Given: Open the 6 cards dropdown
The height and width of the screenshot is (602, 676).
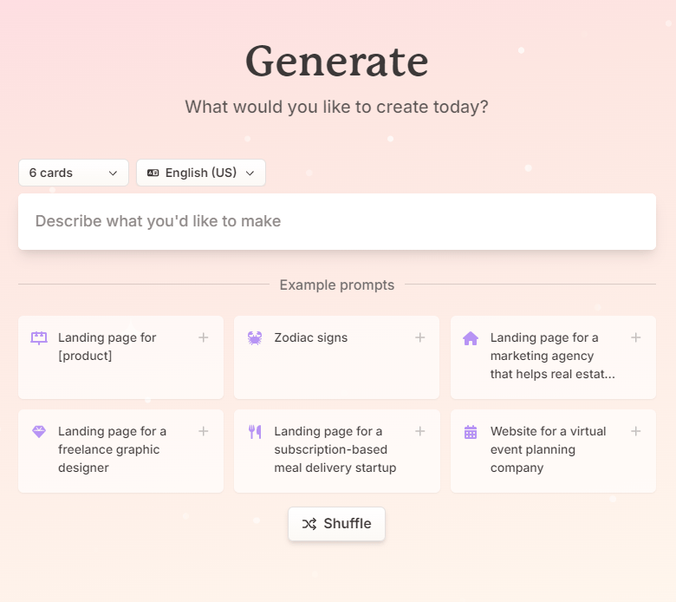Looking at the screenshot, I should tap(74, 173).
